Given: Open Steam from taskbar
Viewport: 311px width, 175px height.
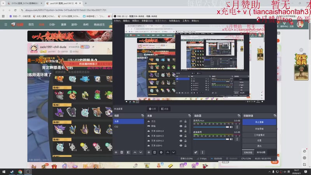Looking at the screenshot, I should pos(12,172).
